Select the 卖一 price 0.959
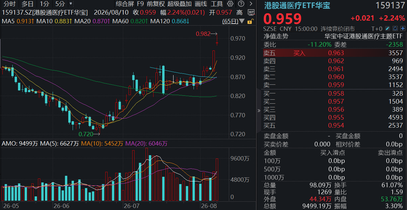 tap(336, 85)
